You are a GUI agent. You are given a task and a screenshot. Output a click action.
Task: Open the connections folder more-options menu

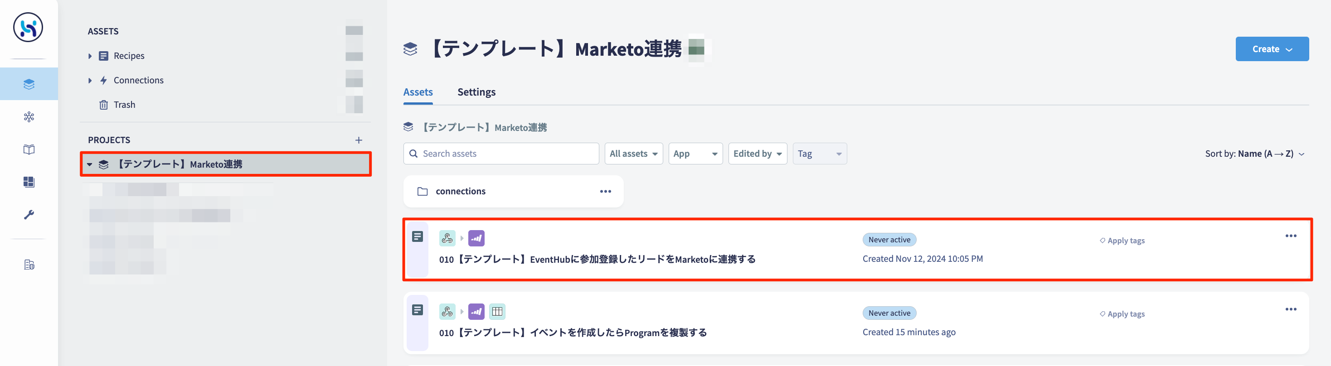pos(606,192)
